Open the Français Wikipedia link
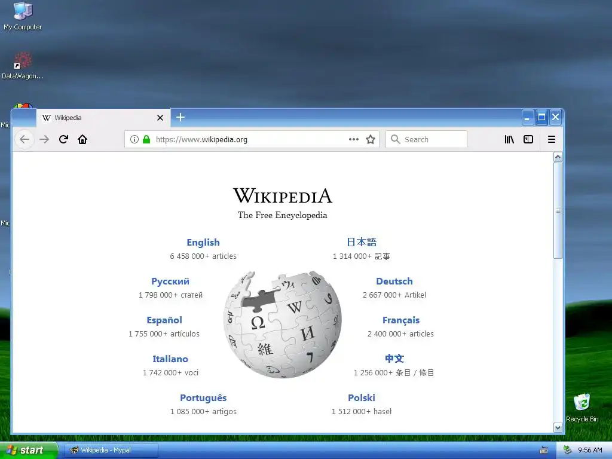Screen dimensions: 612x459 (x=401, y=320)
